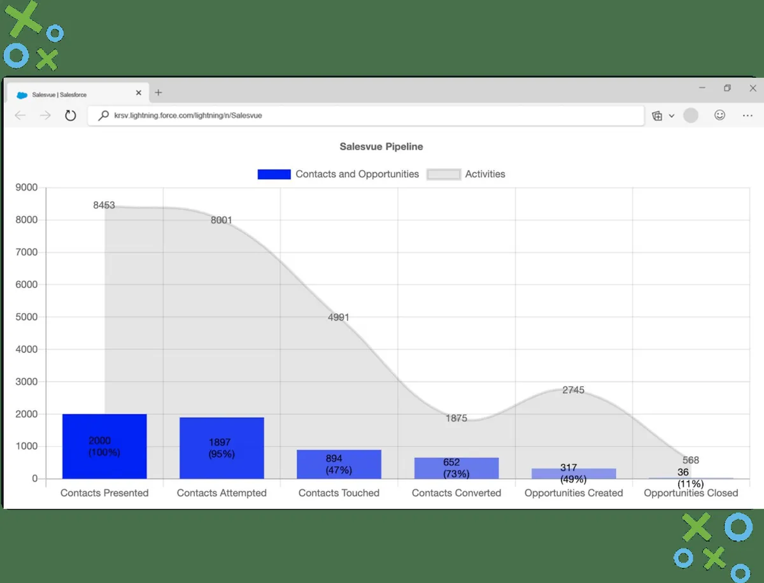Image resolution: width=764 pixels, height=583 pixels.
Task: Click the smiley feedback icon
Action: [x=719, y=115]
